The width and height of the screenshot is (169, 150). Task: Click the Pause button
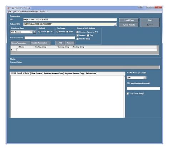coord(150,25)
